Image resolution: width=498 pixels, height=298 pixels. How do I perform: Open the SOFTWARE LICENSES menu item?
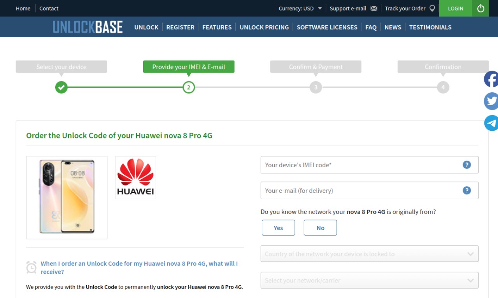[x=327, y=27]
